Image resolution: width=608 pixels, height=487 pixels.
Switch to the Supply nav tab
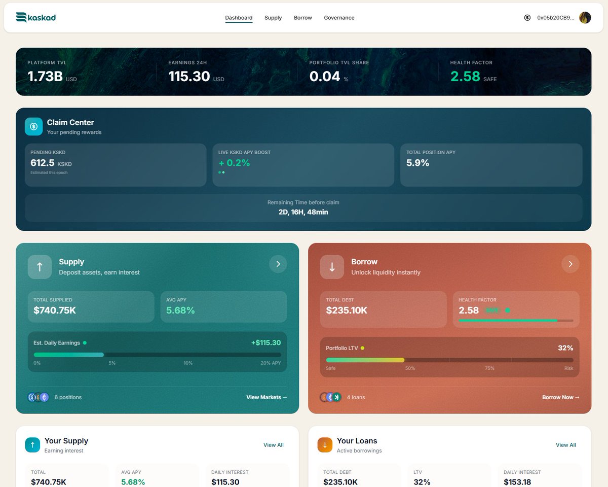(273, 18)
